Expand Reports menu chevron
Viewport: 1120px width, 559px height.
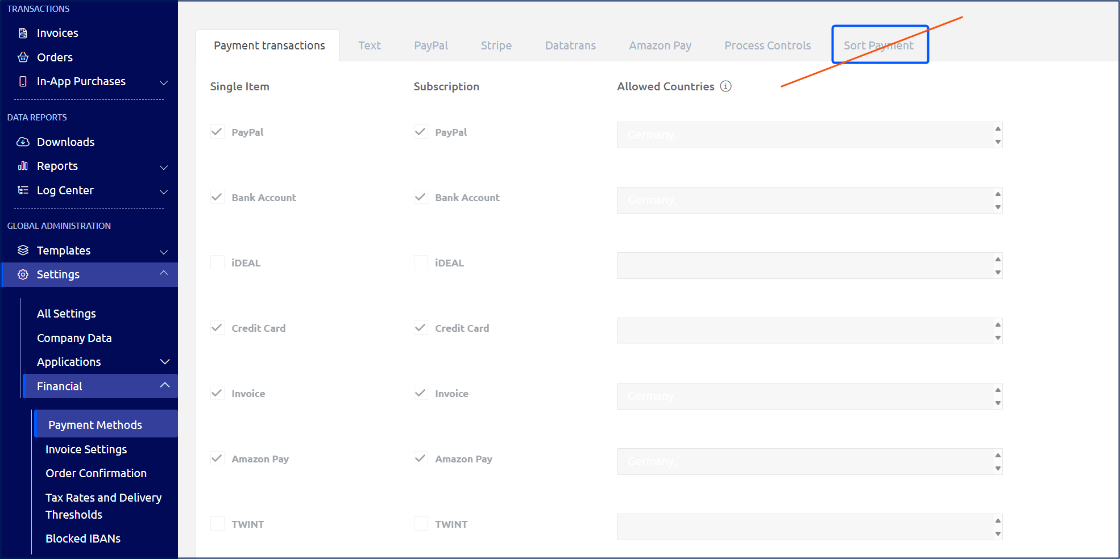click(x=164, y=167)
